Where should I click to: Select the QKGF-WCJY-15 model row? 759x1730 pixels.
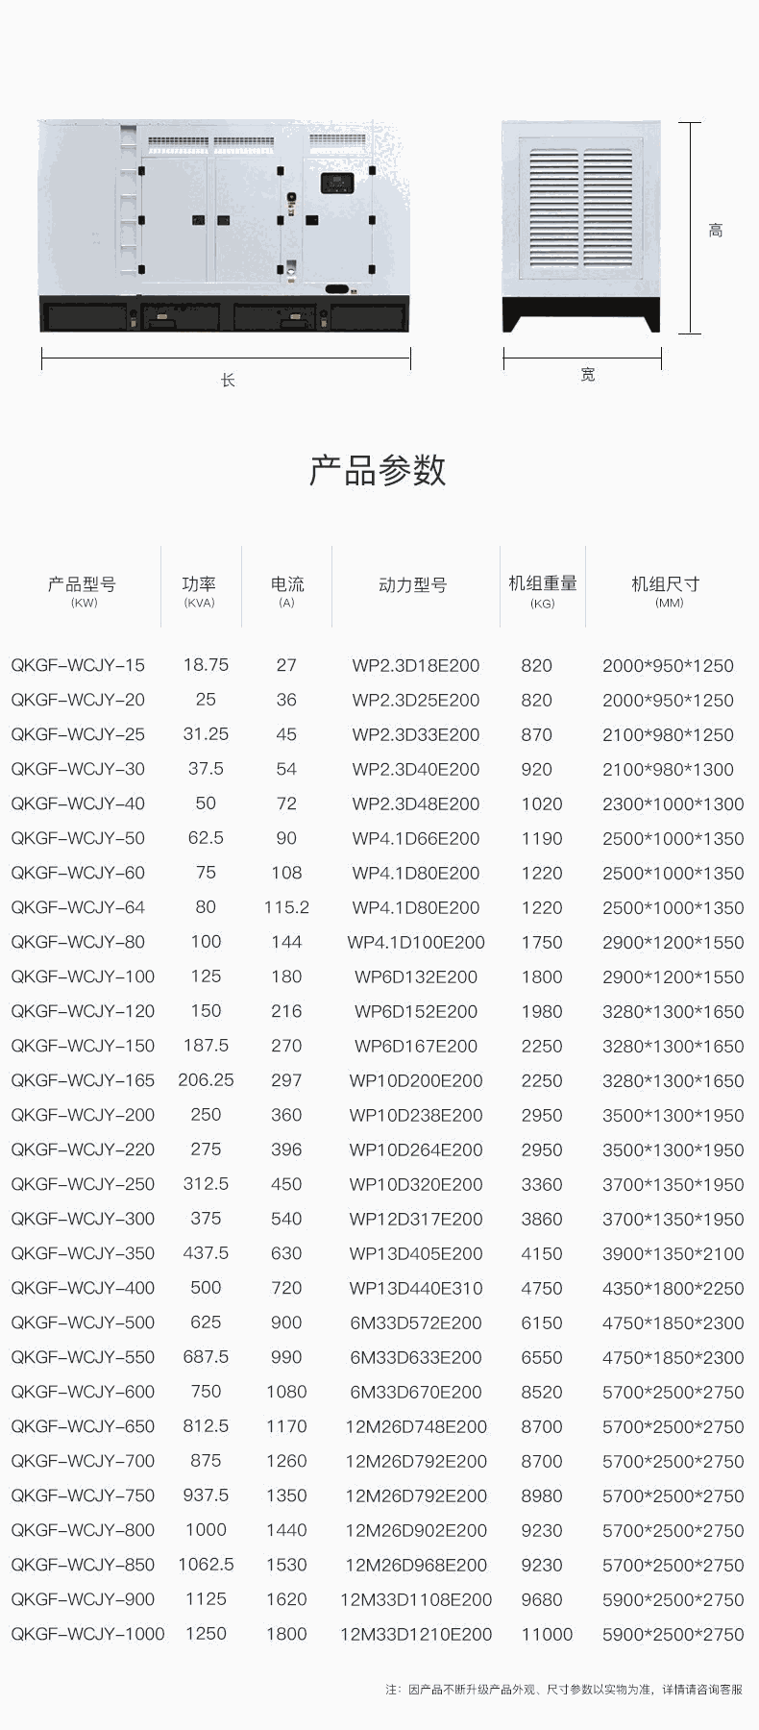point(78,665)
